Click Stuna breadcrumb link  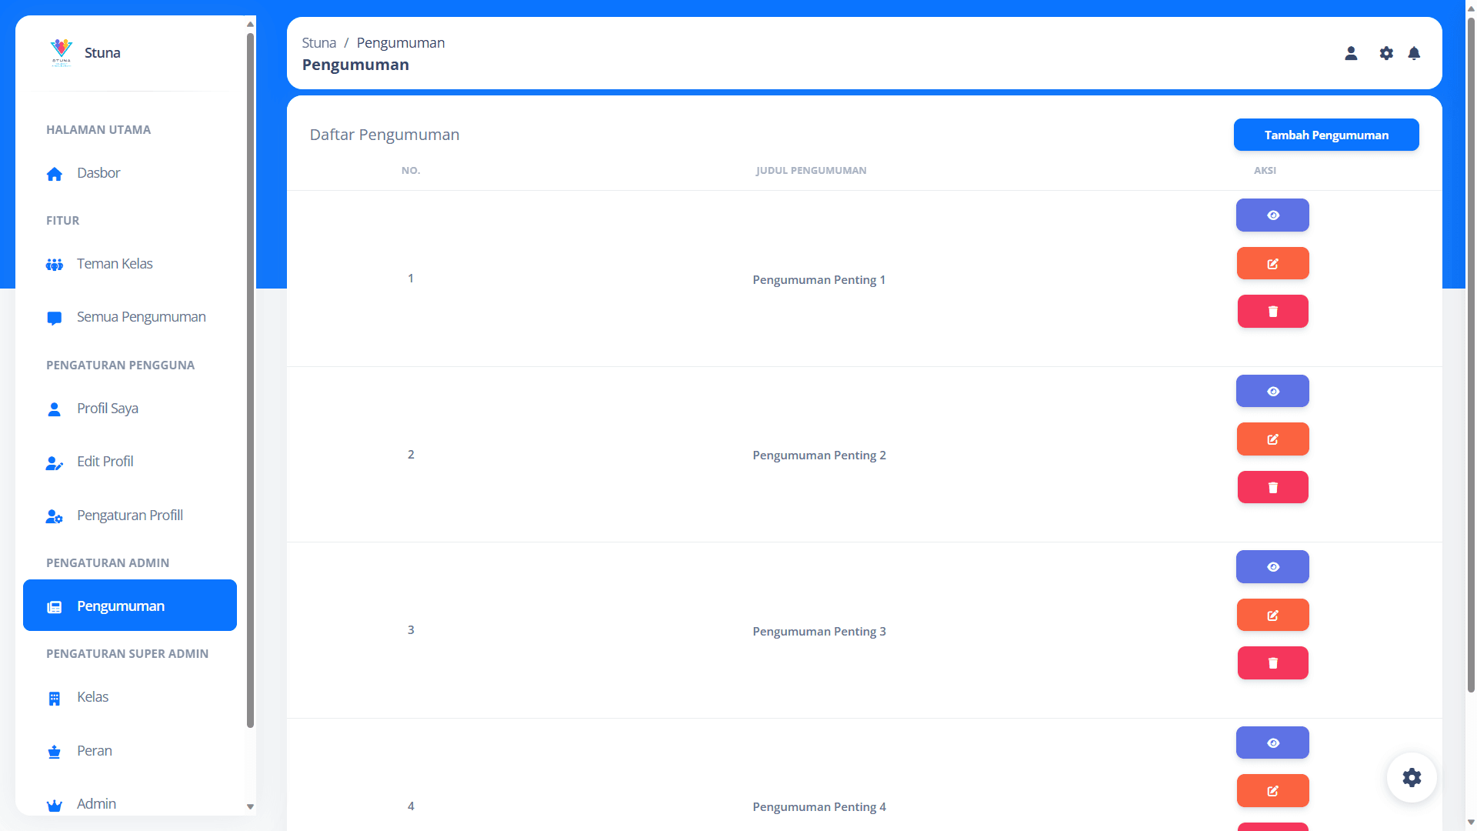[318, 43]
